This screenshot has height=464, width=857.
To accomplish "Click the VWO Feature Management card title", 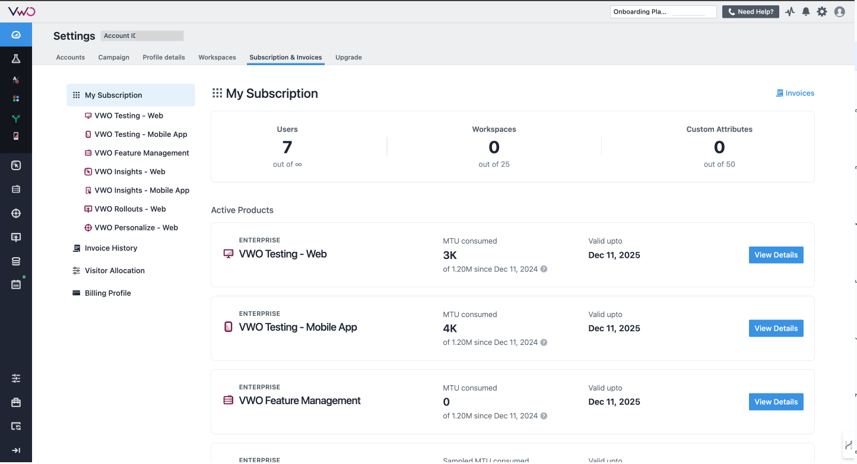I will point(300,401).
